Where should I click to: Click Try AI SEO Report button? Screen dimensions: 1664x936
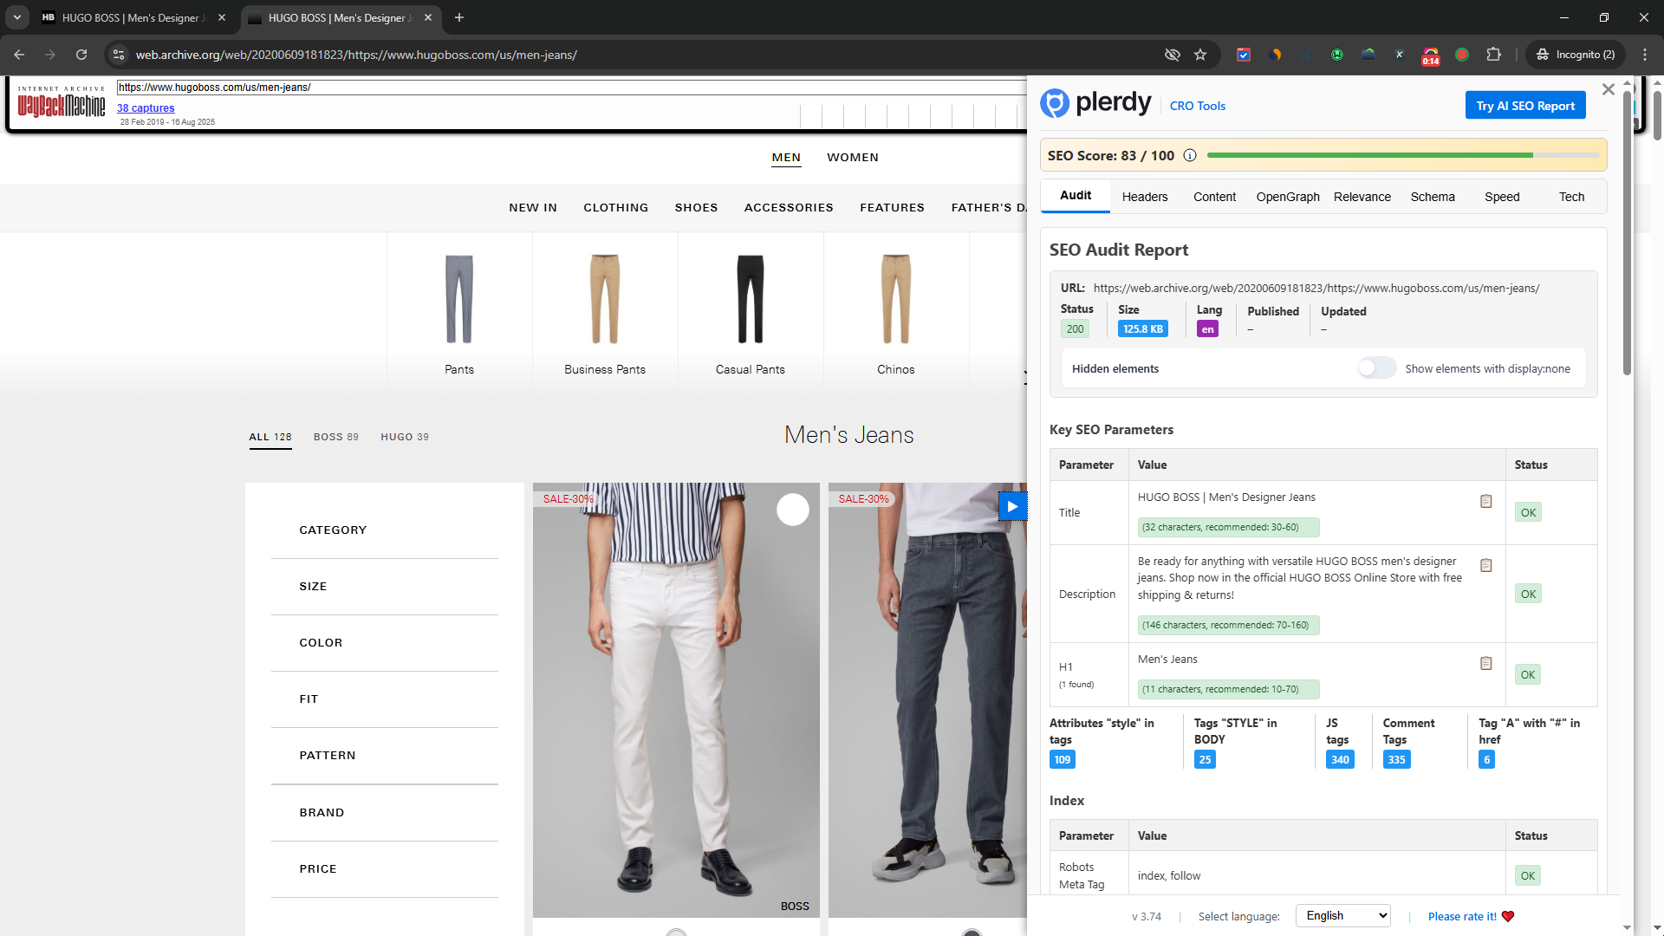pyautogui.click(x=1524, y=106)
